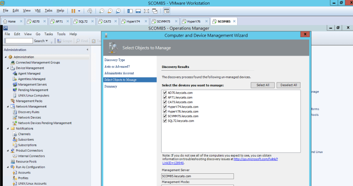Click the Connected Management Groups icon
This screenshot has height=186, width=353.
point(12,62)
